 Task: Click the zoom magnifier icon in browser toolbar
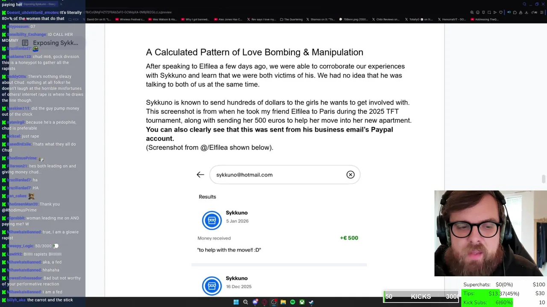(472, 12)
